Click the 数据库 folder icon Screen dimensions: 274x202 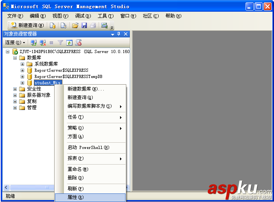(x=22, y=58)
